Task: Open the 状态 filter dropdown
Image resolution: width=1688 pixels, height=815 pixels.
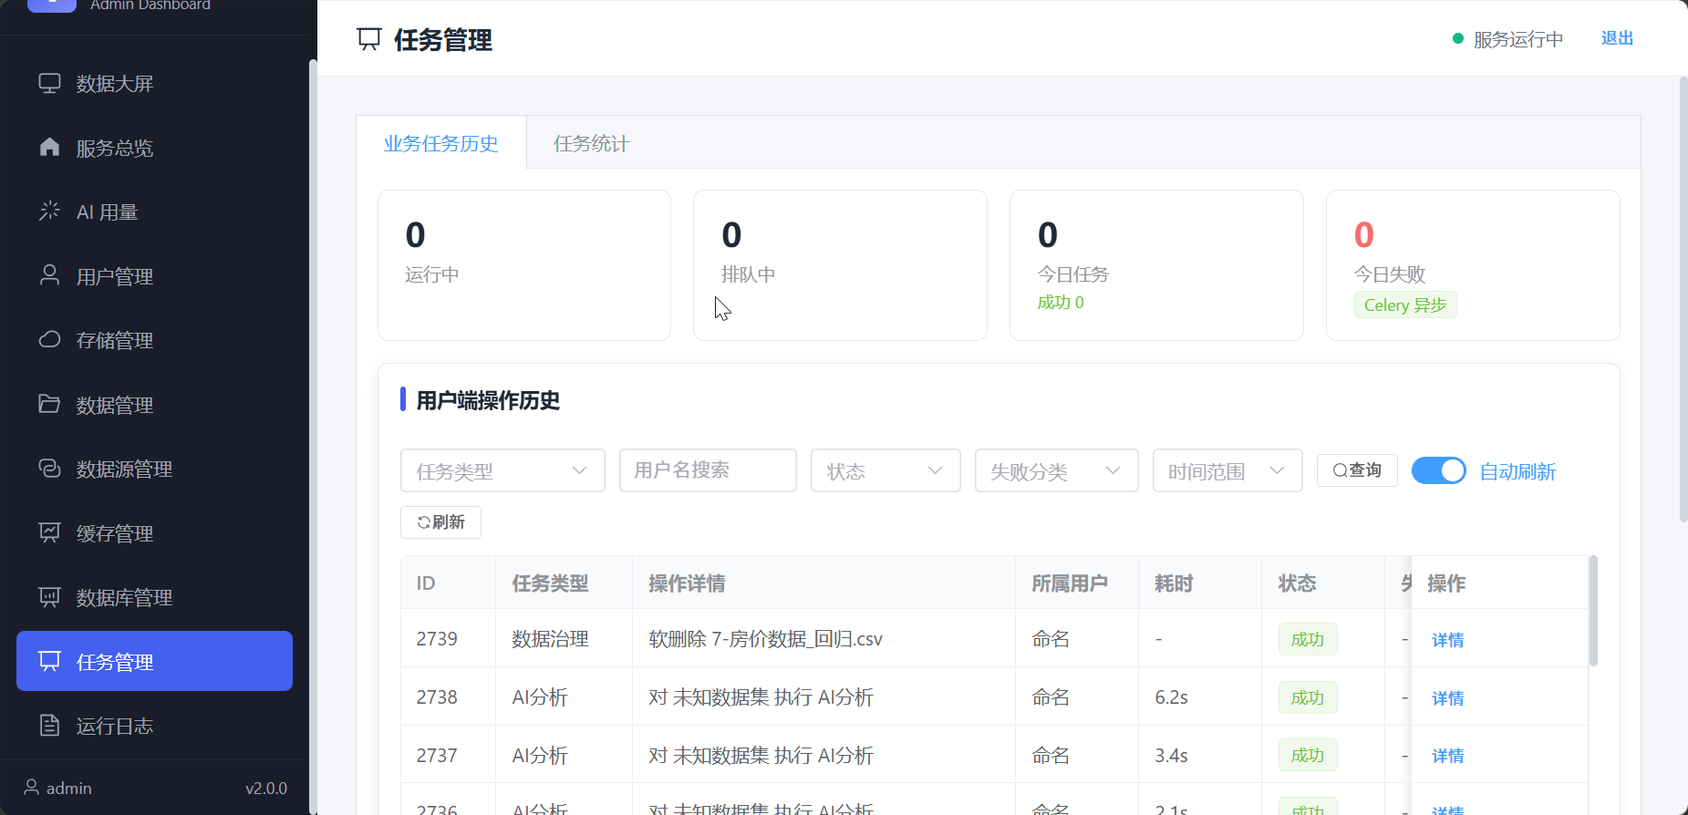Action: coord(885,470)
